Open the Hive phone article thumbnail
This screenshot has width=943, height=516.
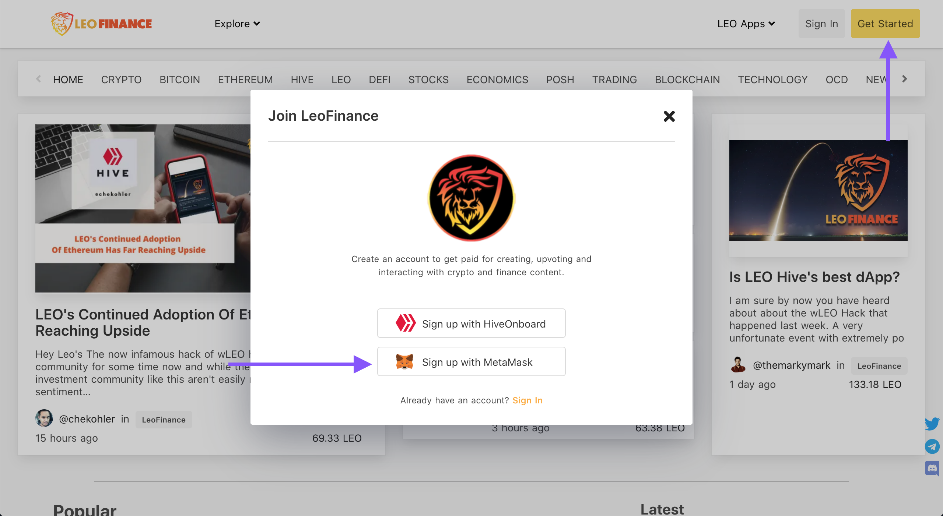coord(143,208)
